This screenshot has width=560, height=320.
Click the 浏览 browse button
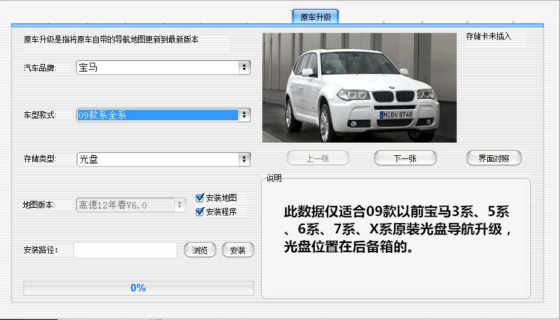200,250
